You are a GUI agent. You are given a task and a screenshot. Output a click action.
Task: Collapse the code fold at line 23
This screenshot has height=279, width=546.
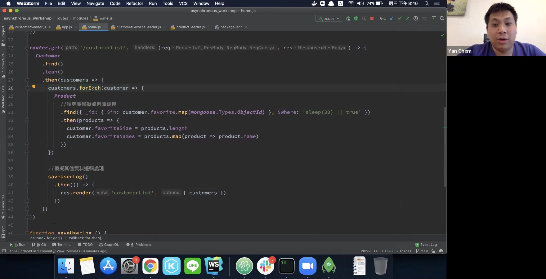(27, 48)
